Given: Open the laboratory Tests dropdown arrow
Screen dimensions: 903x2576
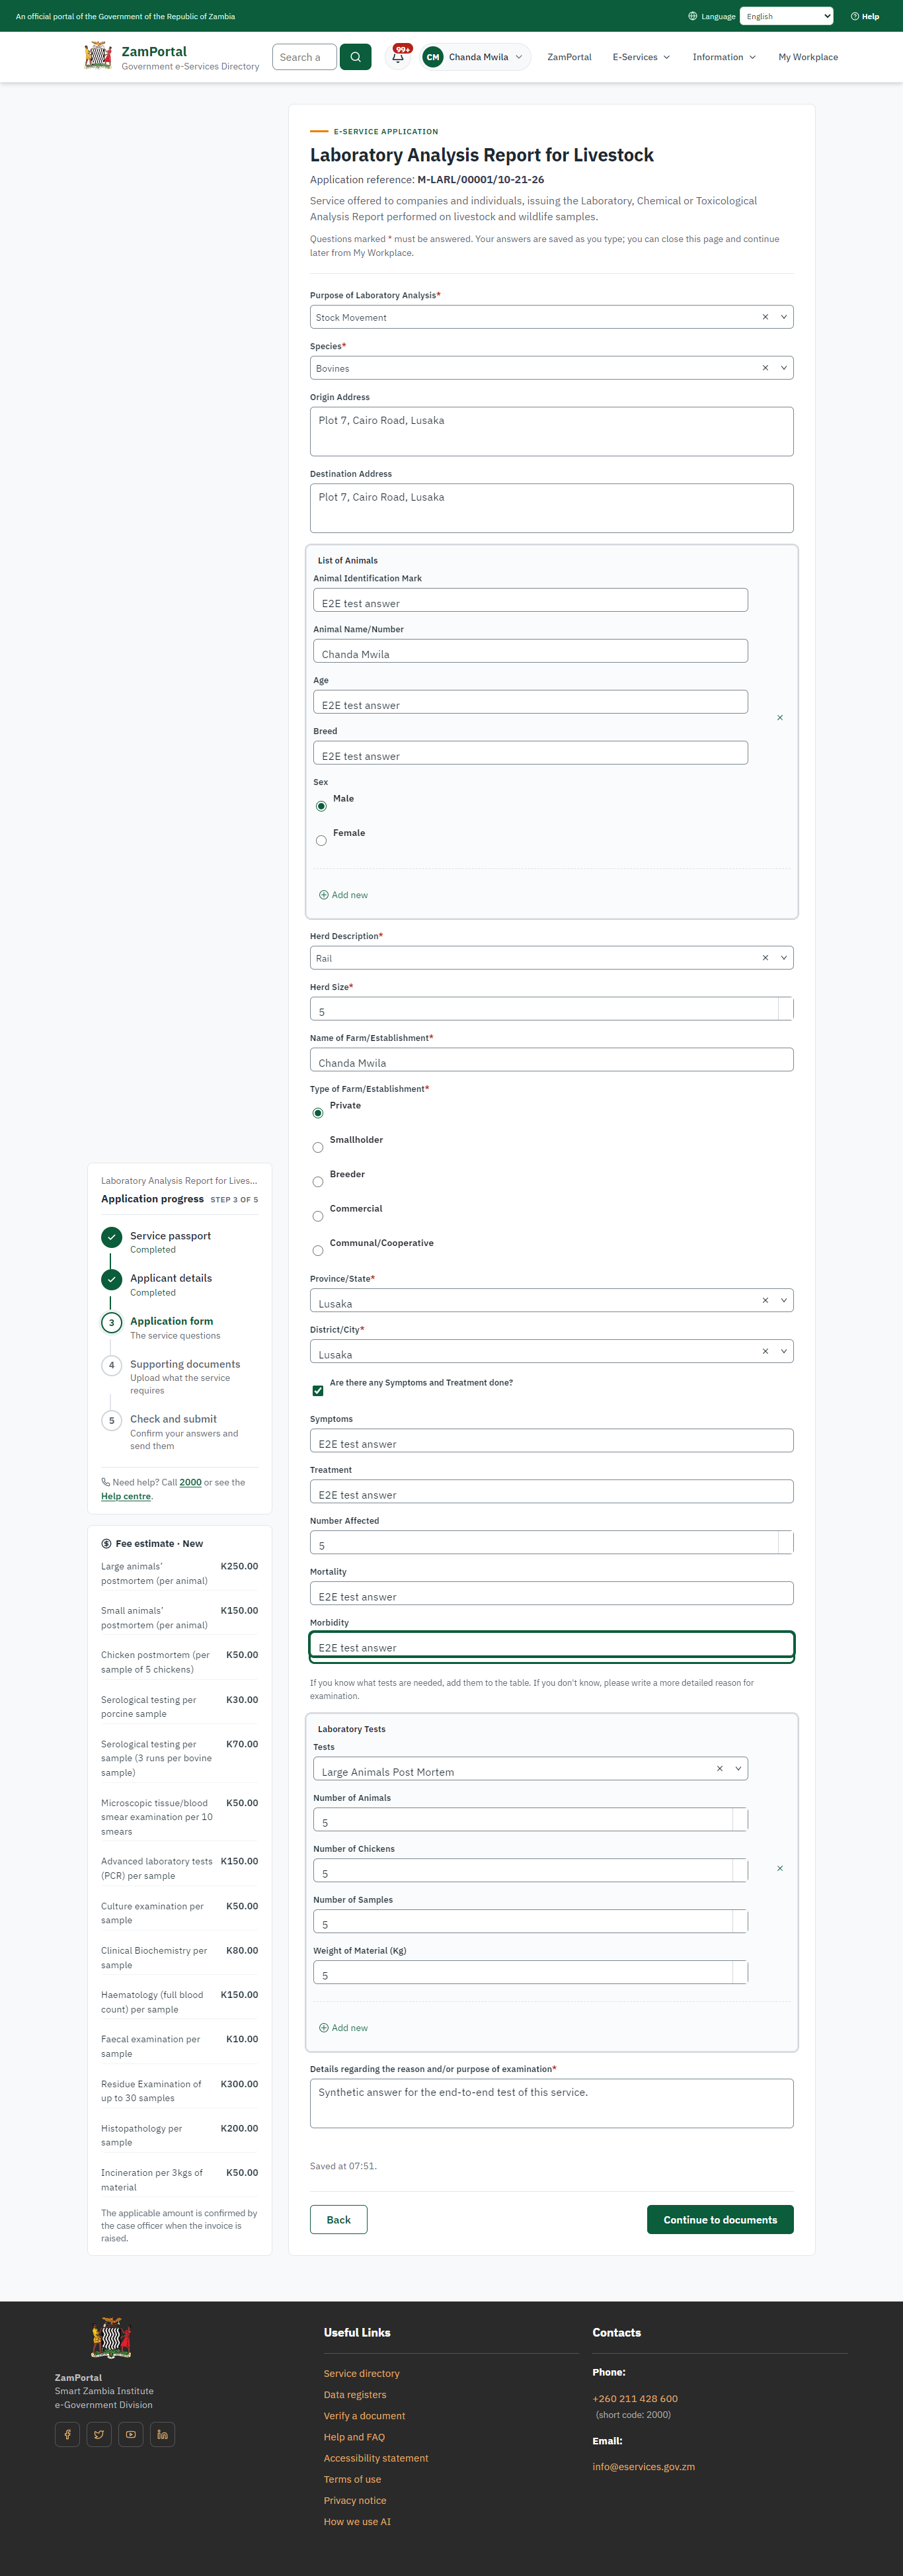Looking at the screenshot, I should coord(738,1768).
